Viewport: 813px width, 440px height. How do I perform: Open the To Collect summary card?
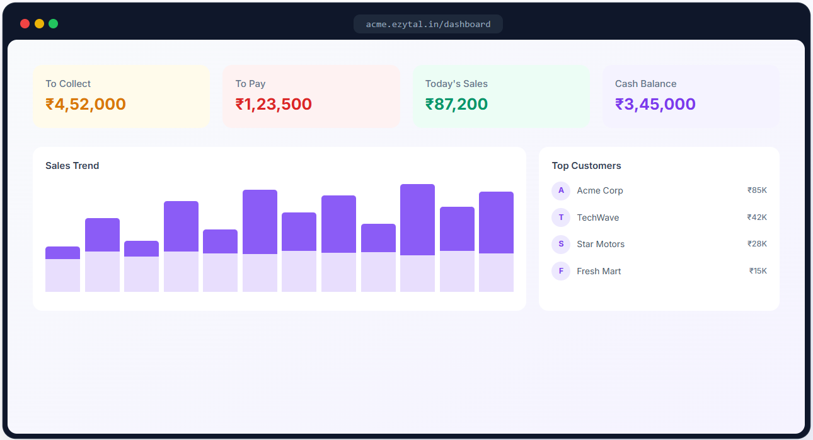click(x=121, y=96)
